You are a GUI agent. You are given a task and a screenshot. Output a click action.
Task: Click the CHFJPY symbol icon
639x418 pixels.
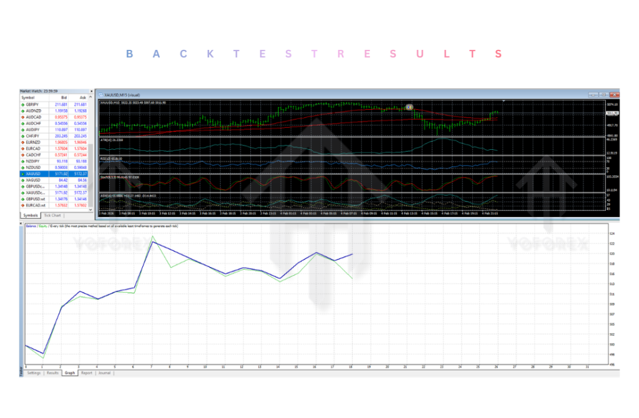coord(23,136)
